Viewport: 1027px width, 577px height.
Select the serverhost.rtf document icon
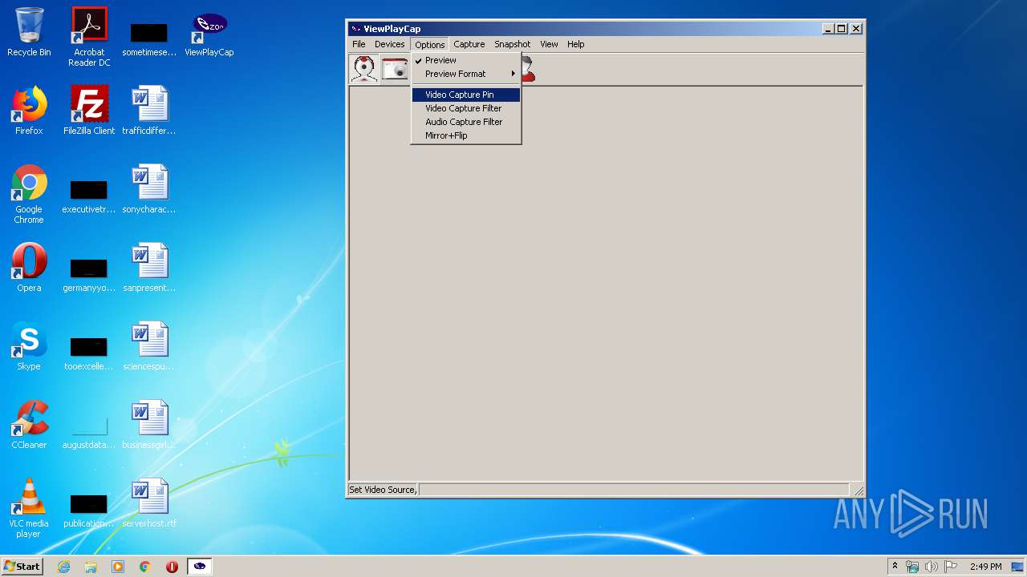click(x=149, y=503)
